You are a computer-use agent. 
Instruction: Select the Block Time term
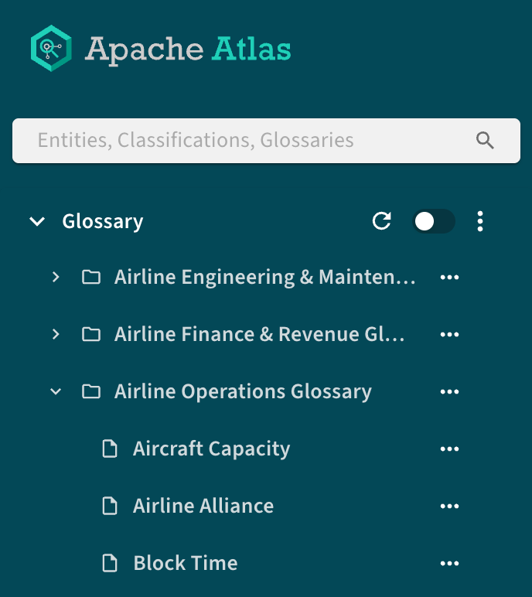[186, 563]
